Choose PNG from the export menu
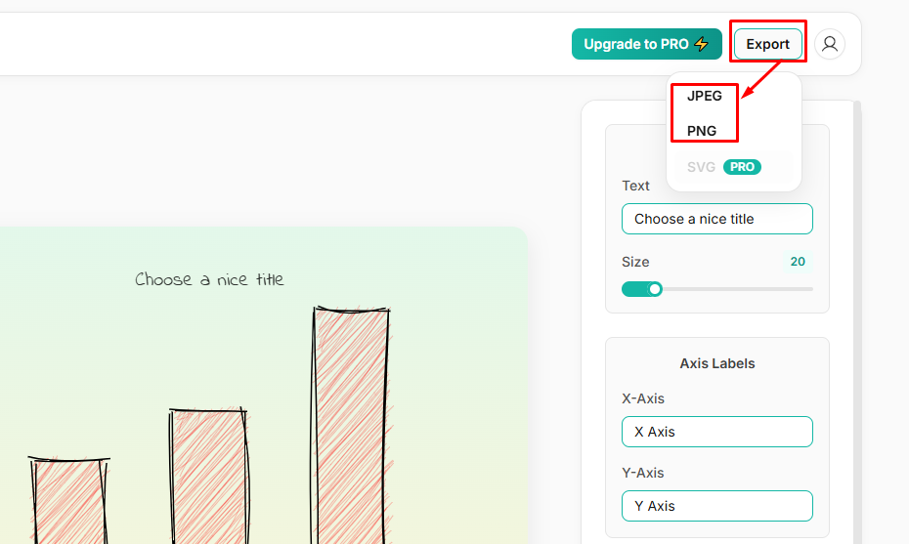The height and width of the screenshot is (544, 909). (x=702, y=131)
